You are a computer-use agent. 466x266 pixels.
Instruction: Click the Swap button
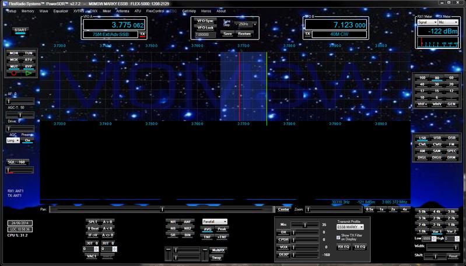[216, 258]
